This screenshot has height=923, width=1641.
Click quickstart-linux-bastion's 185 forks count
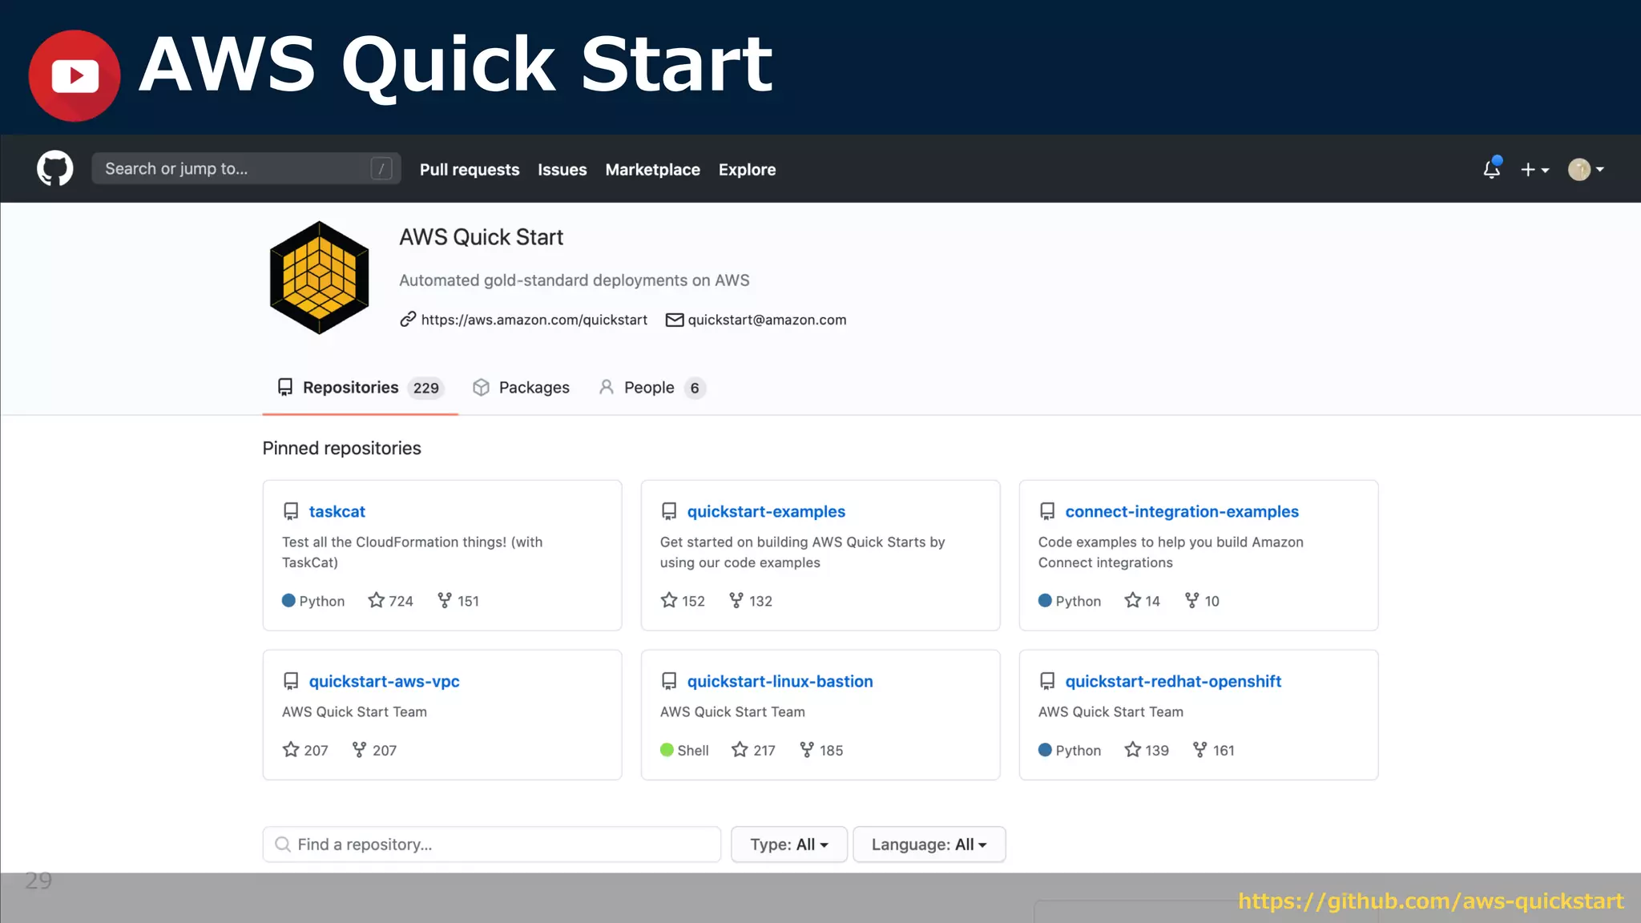[821, 750]
